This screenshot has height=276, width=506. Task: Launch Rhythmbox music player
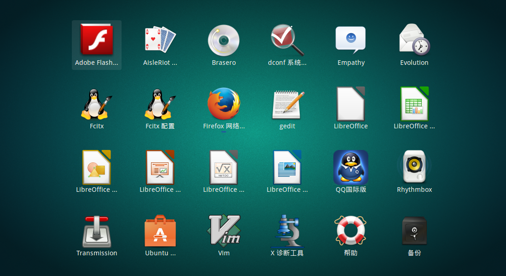(x=414, y=167)
